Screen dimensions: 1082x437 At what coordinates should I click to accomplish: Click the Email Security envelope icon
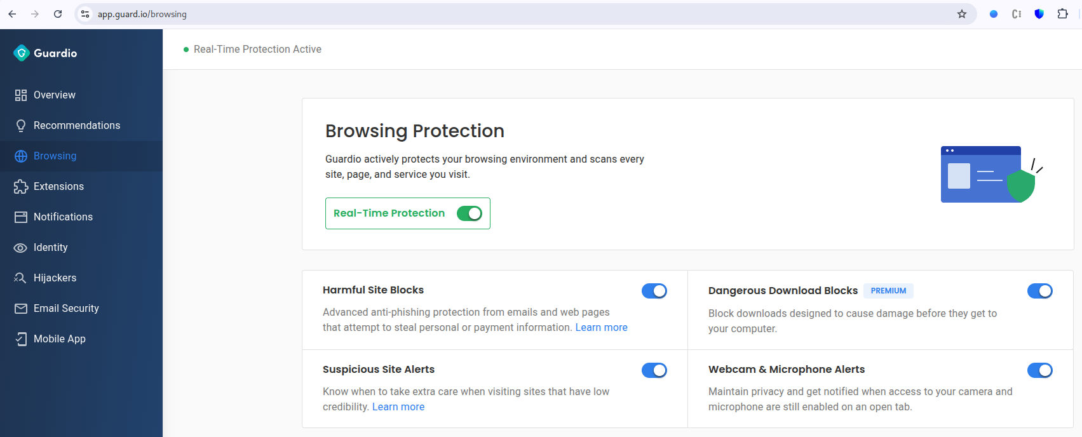21,309
